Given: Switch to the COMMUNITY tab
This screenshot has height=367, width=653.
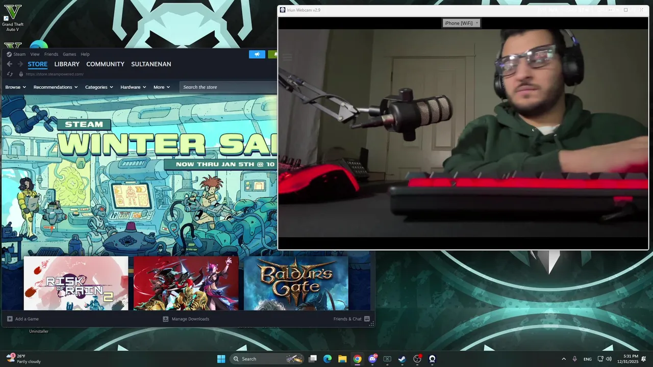Looking at the screenshot, I should click(x=105, y=64).
